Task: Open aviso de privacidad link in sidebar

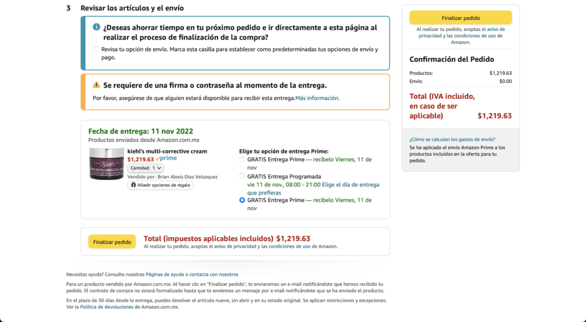Action: tap(462, 33)
